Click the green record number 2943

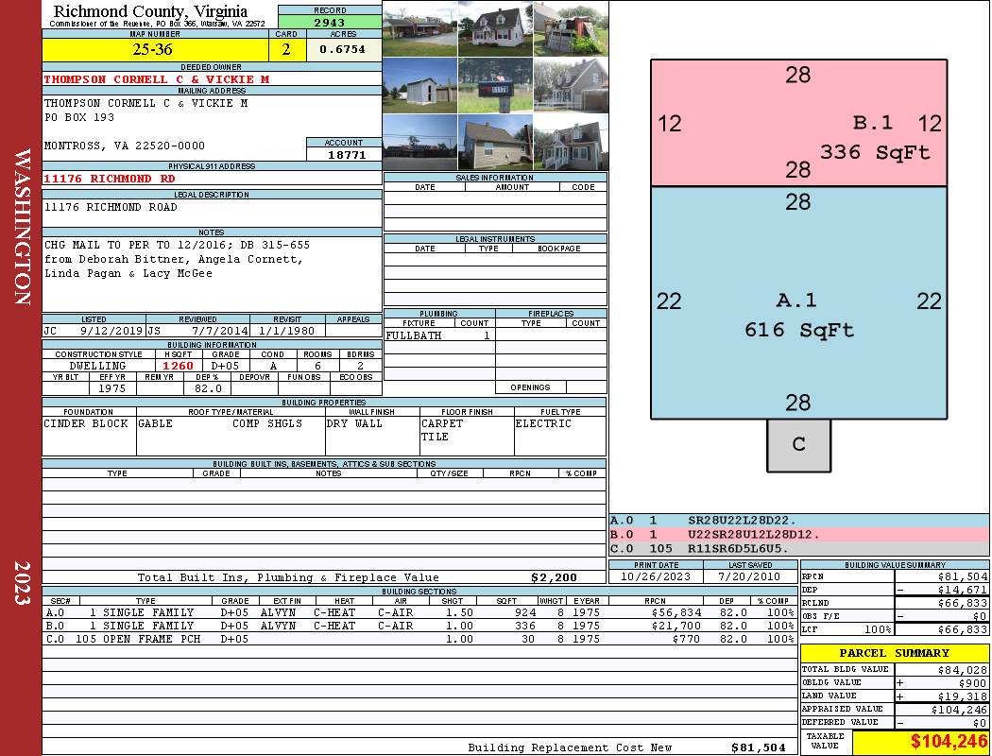[x=330, y=22]
